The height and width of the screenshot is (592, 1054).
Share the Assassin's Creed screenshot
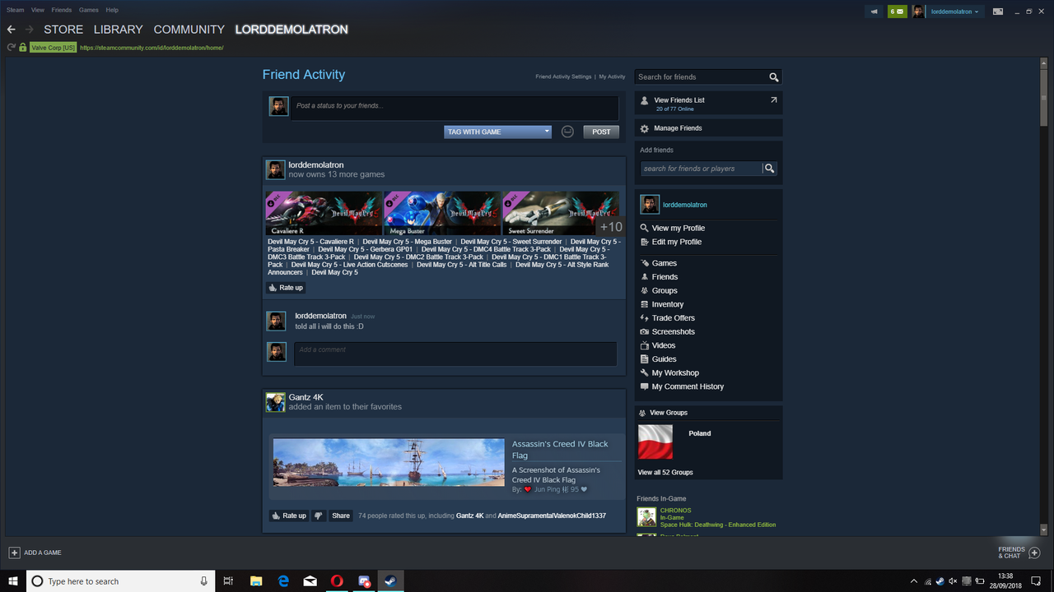[x=341, y=516]
